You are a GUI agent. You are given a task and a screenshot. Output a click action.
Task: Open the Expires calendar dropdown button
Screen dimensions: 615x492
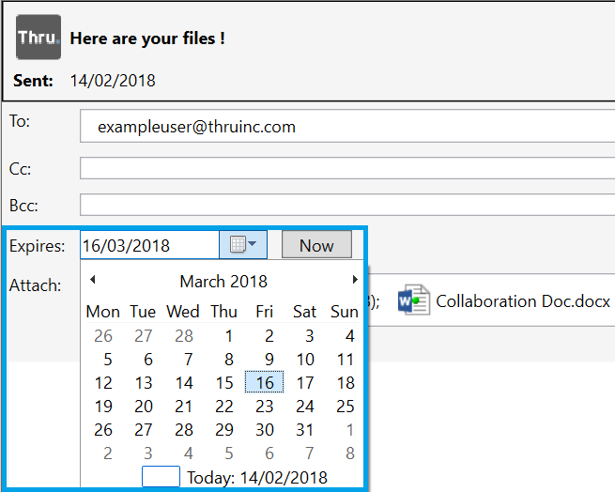243,245
